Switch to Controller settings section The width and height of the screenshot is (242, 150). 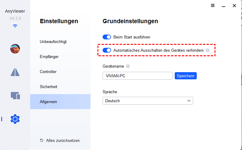48,72
